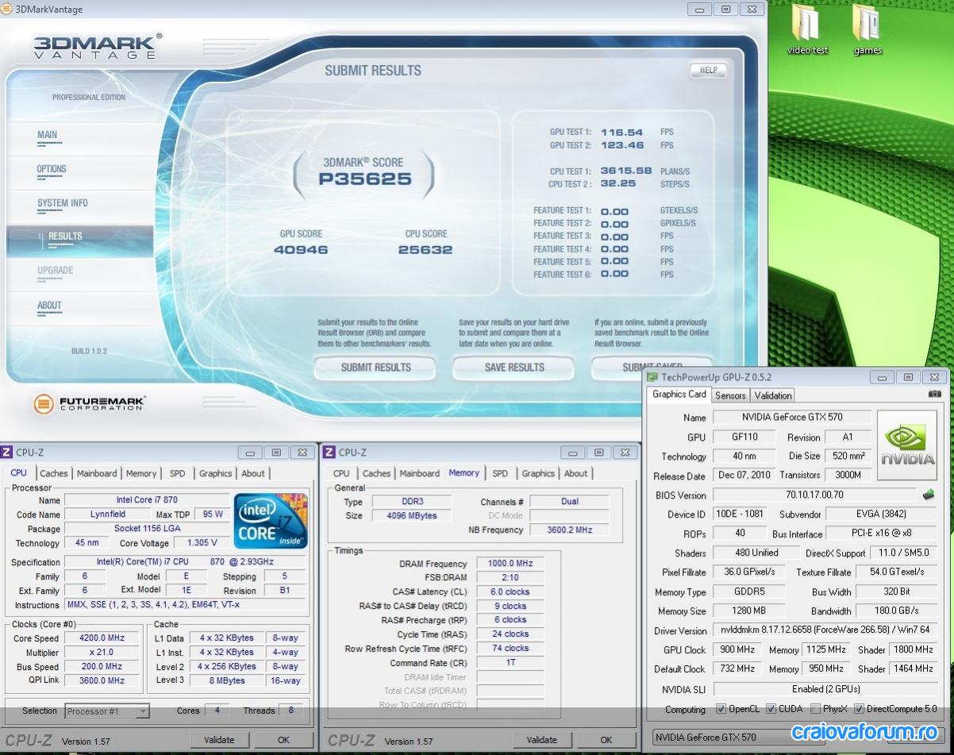
Task: Open About tab in left CPU-Z
Action: pos(253,473)
